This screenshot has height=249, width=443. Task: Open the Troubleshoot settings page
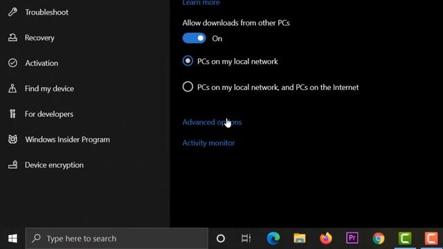pyautogui.click(x=46, y=12)
